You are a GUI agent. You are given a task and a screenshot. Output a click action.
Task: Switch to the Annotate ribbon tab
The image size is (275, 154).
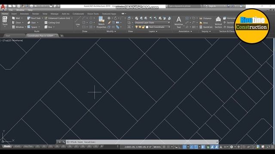tap(24, 14)
